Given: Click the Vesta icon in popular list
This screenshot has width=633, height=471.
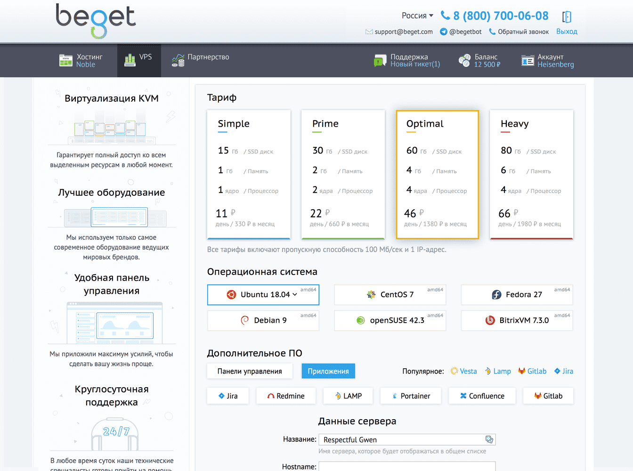Looking at the screenshot, I should pyautogui.click(x=454, y=371).
